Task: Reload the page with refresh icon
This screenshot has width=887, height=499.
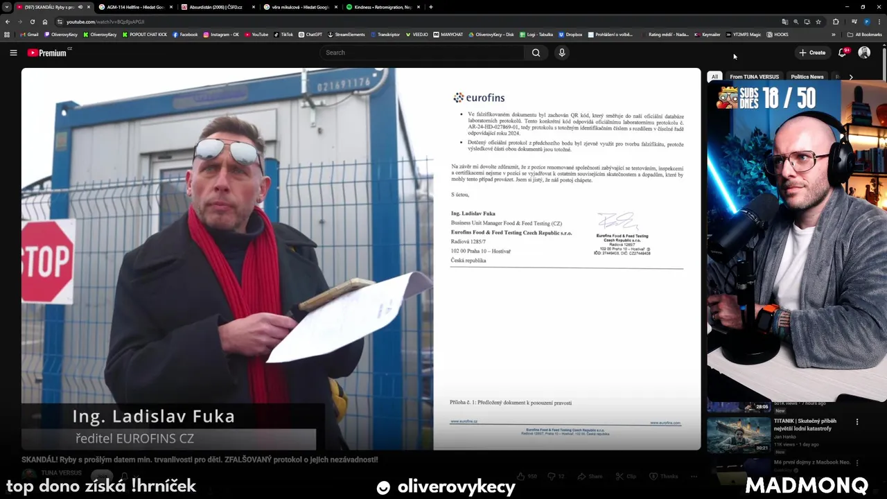Action: coord(33,21)
